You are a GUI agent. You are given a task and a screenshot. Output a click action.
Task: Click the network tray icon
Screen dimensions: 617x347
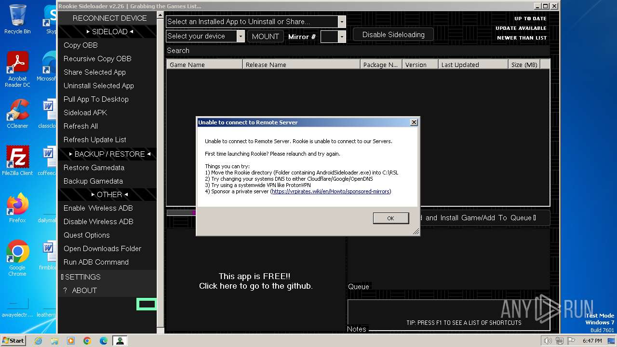pyautogui.click(x=560, y=341)
